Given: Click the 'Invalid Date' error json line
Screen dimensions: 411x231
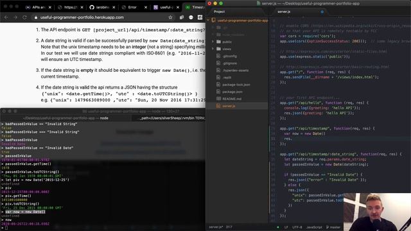Looking at the screenshot, I should pyautogui.click(x=328, y=180).
